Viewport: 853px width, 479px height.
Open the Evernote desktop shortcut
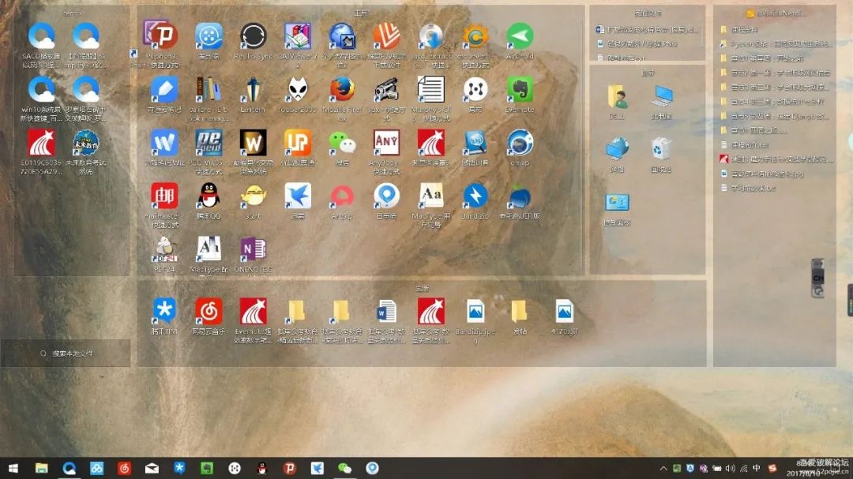coord(520,90)
